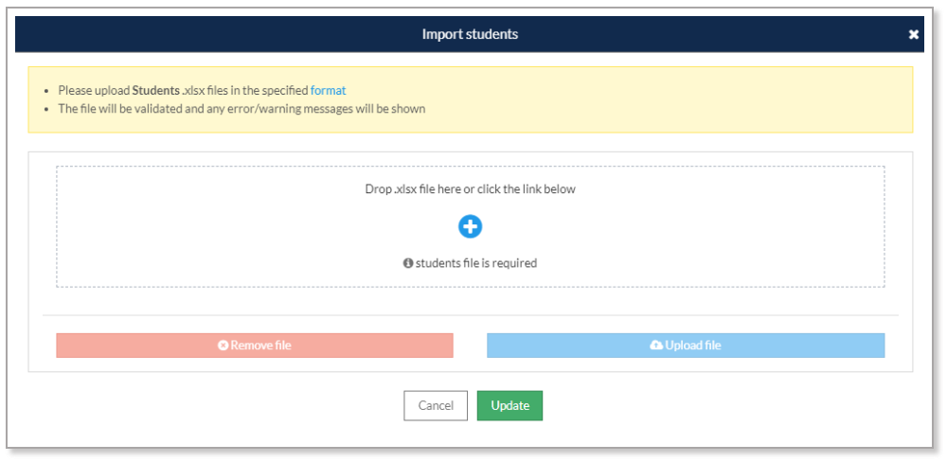The height and width of the screenshot is (462, 947).
Task: Click the 'Remove file' label text
Action: (x=261, y=346)
